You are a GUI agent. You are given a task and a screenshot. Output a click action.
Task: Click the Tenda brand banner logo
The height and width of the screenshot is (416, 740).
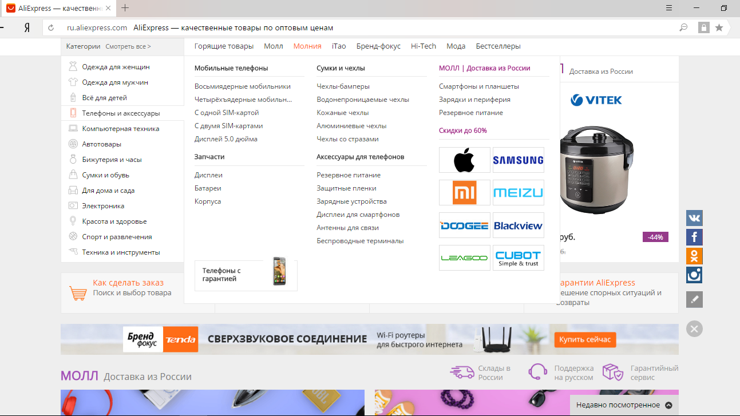(181, 339)
